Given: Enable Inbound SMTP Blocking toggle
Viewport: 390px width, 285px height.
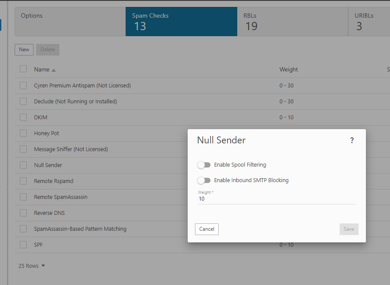Looking at the screenshot, I should pos(204,180).
